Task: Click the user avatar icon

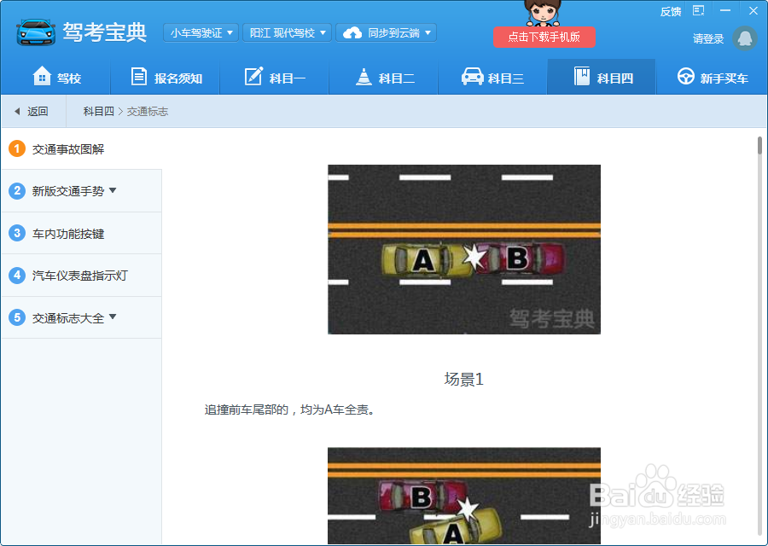Action: click(x=745, y=38)
